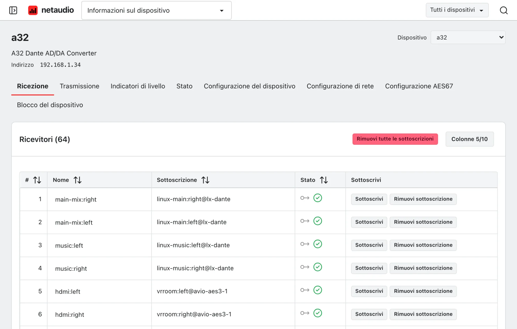Switch to Indicatori di livello tab
517x329 pixels.
pyautogui.click(x=138, y=86)
